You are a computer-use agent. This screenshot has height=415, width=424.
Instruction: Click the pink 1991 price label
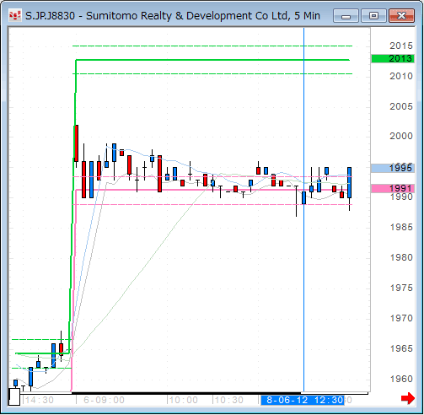[x=393, y=188]
